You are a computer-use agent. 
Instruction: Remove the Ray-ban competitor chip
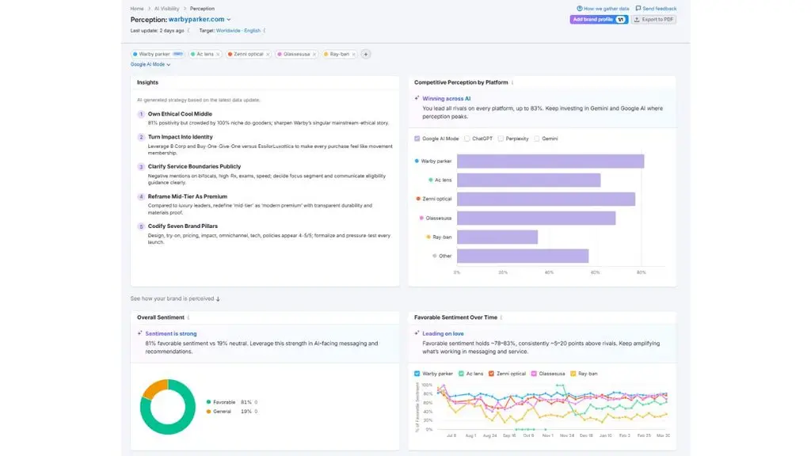tap(354, 55)
